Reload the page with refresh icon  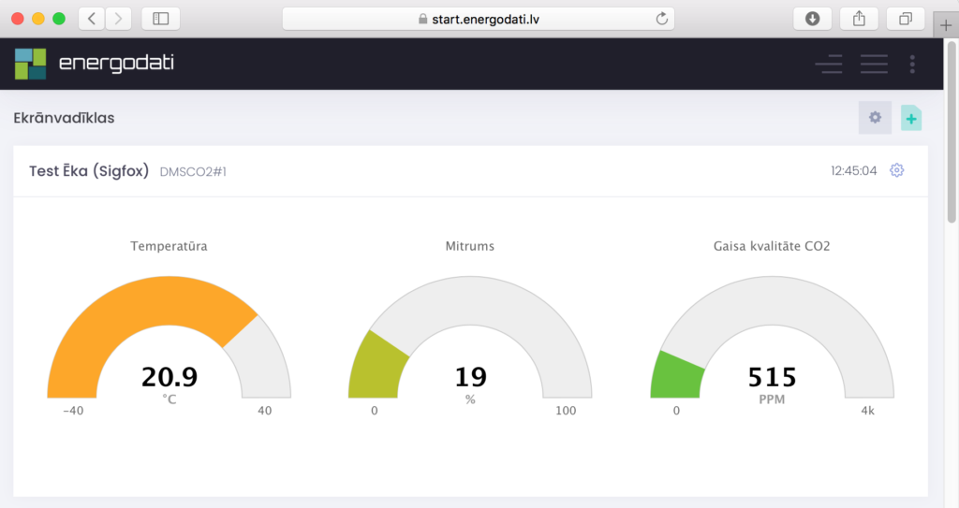(661, 19)
